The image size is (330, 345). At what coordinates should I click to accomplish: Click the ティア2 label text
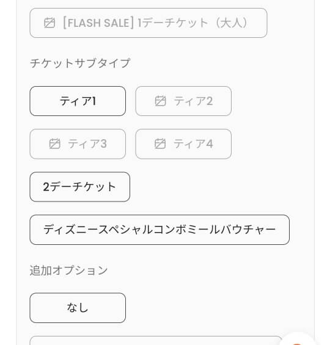(x=193, y=101)
